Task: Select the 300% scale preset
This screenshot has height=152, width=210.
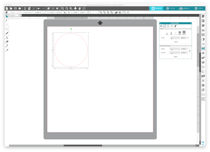Action: coord(184,32)
